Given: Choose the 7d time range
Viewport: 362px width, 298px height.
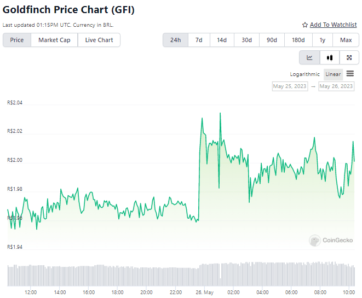Looking at the screenshot, I should (199, 40).
